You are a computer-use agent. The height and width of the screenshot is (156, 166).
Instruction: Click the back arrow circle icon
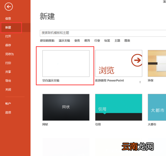[x=9, y=7]
